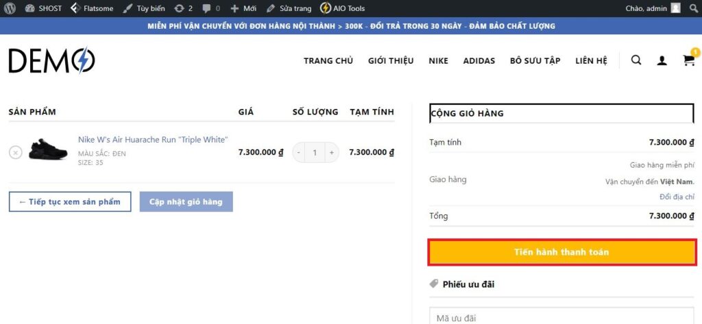Go to the NIKE menu item
This screenshot has width=702, height=324.
pyautogui.click(x=438, y=60)
